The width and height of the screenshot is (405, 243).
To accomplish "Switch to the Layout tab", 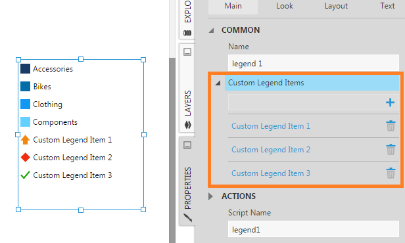I will pos(336,6).
